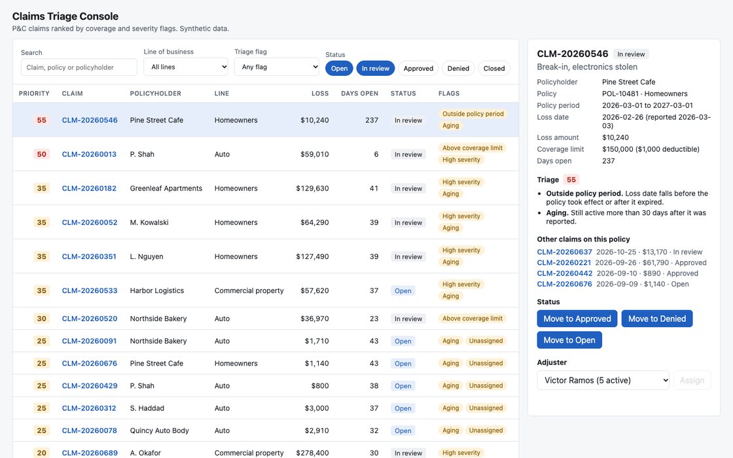
Task: Click the In review badge beside detail title
Action: (x=631, y=54)
